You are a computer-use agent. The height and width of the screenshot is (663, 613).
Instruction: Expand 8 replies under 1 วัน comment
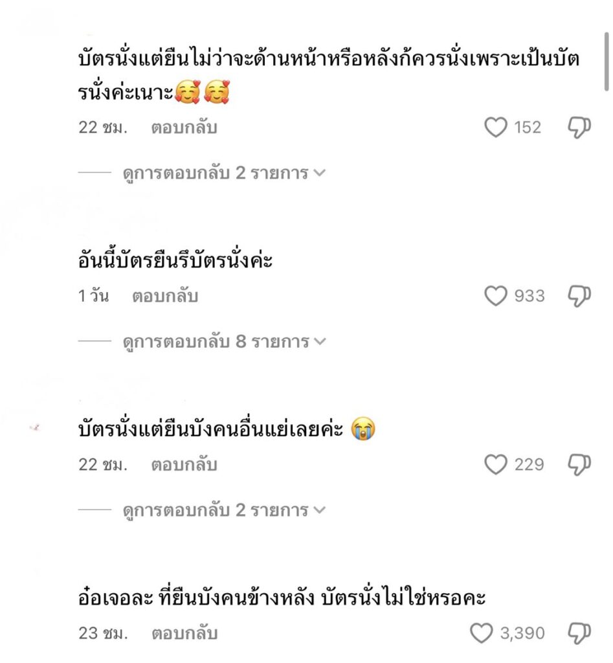click(x=223, y=342)
